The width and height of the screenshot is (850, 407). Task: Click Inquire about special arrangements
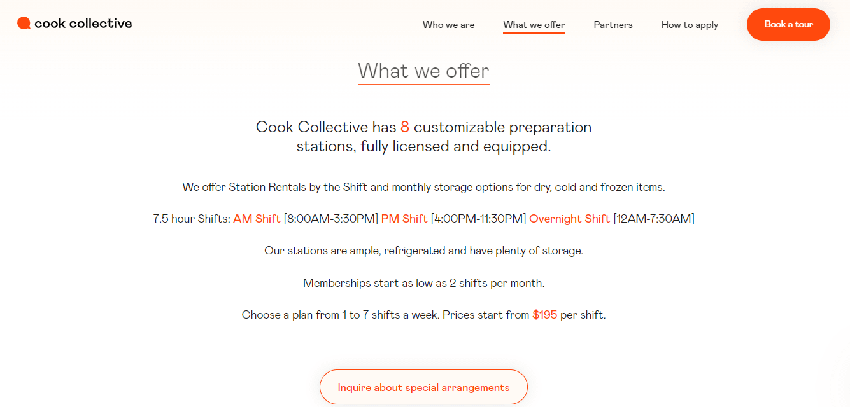(423, 387)
